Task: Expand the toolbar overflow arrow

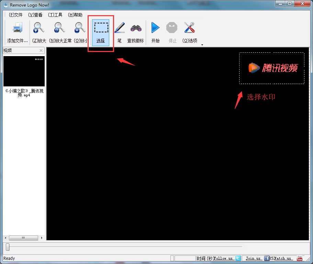Action: pyautogui.click(x=202, y=45)
